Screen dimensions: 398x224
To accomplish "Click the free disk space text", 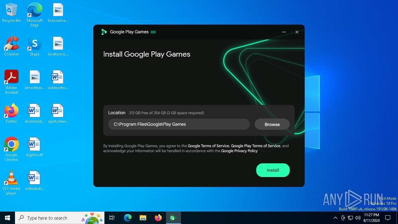I will [x=166, y=113].
